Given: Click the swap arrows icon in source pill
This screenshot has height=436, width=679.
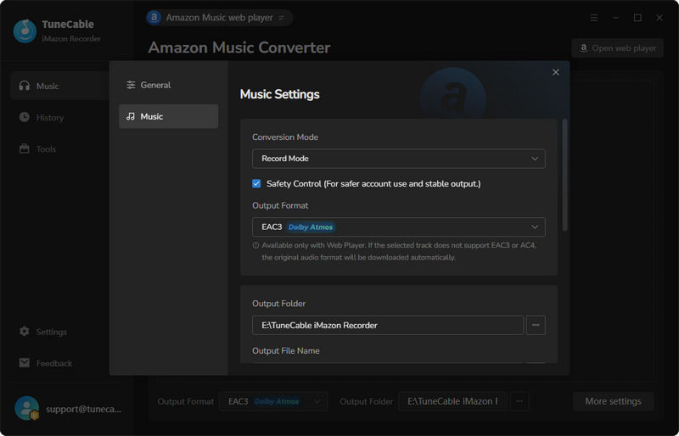Looking at the screenshot, I should coord(281,18).
